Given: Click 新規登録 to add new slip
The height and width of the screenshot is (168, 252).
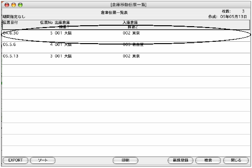Looking at the screenshot, I should 181,160.
